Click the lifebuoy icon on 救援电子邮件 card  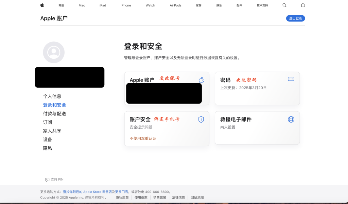(291, 119)
